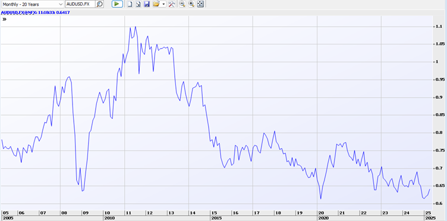Open the Monthly - 20 Years period dropdown
This screenshot has height=221, width=447.
coord(32,4)
